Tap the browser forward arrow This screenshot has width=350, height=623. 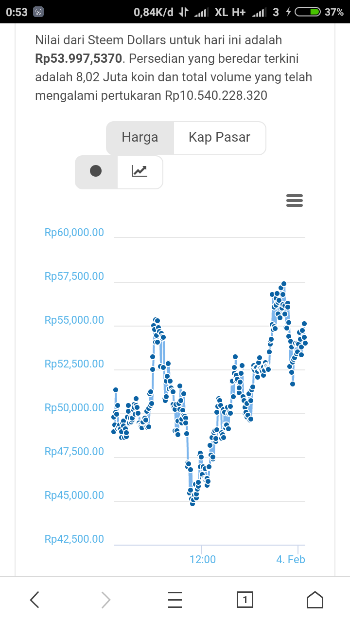pyautogui.click(x=105, y=600)
